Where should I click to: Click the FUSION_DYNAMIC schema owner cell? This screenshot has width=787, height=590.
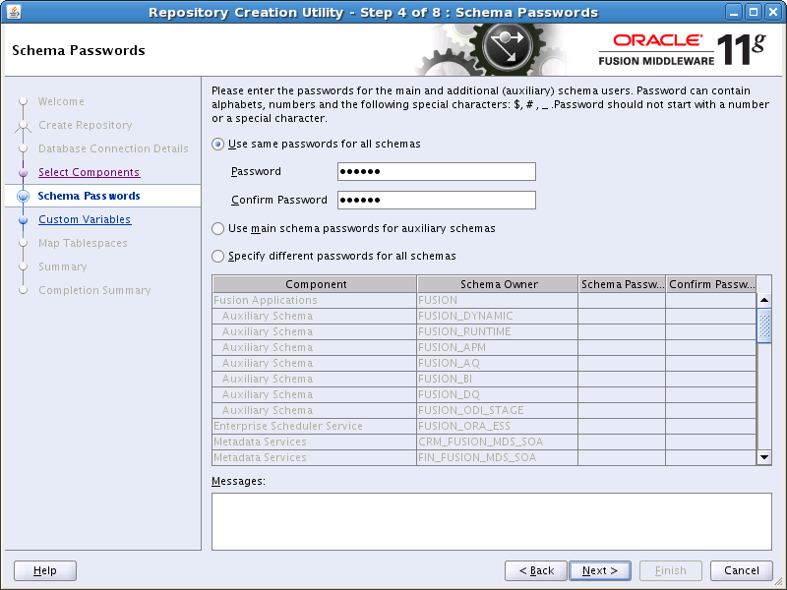click(x=498, y=316)
